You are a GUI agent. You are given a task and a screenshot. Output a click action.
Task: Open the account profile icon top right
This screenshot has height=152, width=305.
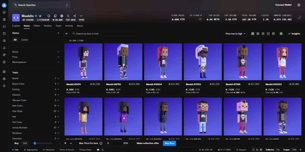(299, 5)
